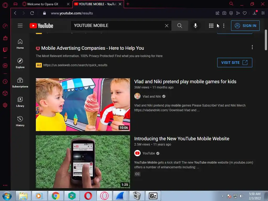Add page to bookmarks with heart icon
This screenshot has height=201, width=268.
click(245, 13)
